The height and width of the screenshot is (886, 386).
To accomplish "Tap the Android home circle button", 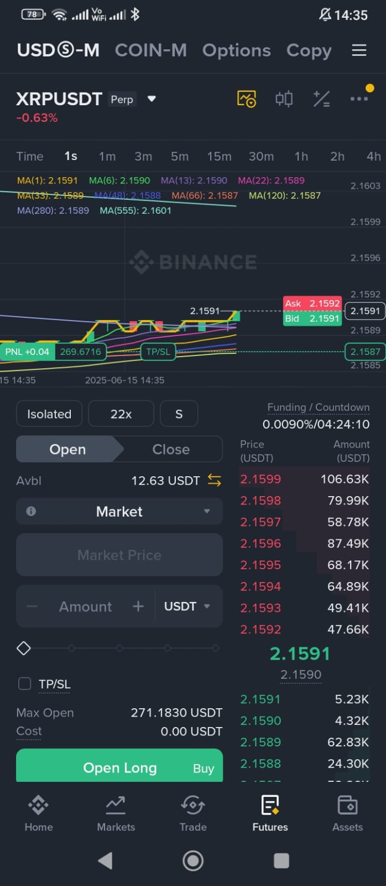I will pyautogui.click(x=193, y=861).
